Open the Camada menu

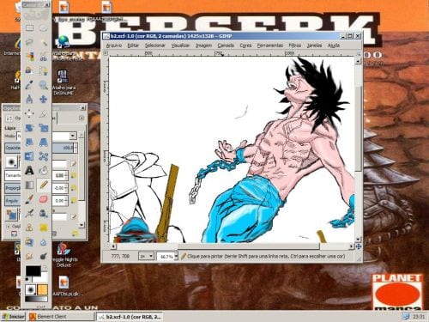click(x=226, y=46)
